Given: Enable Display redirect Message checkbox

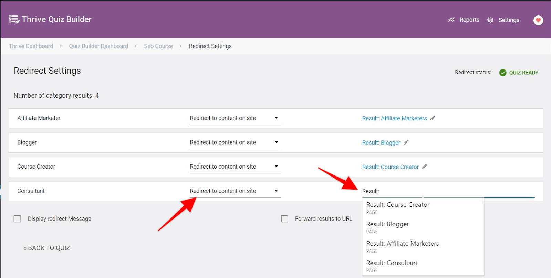Looking at the screenshot, I should tap(18, 219).
